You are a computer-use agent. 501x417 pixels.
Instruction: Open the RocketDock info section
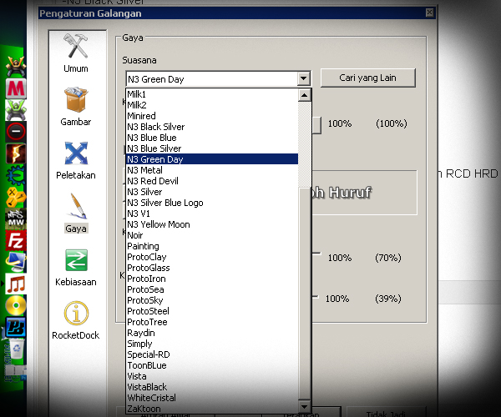(x=76, y=320)
